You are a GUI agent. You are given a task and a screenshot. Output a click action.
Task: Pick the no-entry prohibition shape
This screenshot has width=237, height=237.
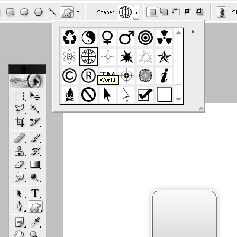click(x=88, y=94)
